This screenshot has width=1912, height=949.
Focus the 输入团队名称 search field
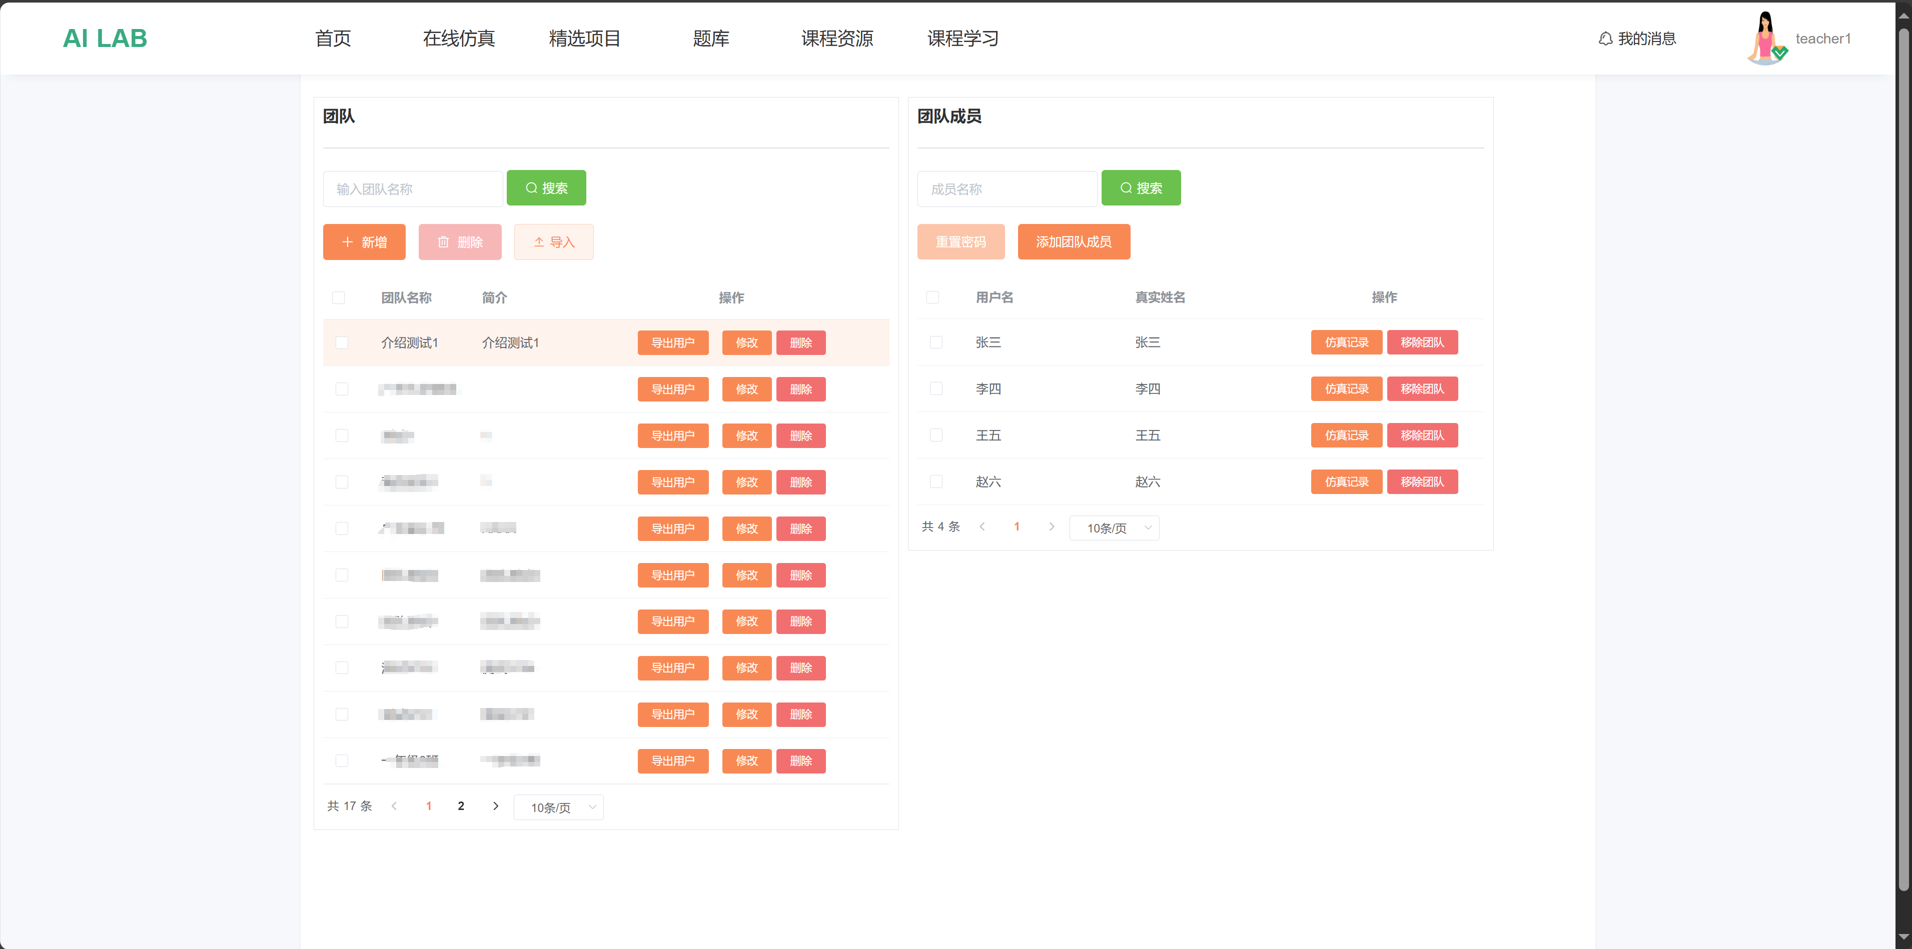pos(413,189)
